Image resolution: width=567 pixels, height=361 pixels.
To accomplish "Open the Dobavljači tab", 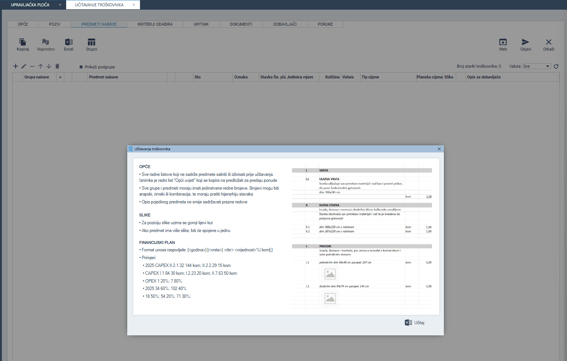I will (285, 24).
